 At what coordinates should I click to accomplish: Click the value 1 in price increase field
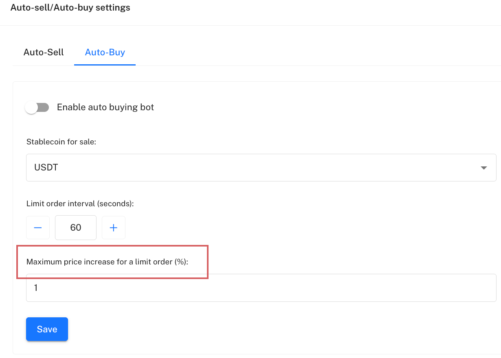pos(36,288)
